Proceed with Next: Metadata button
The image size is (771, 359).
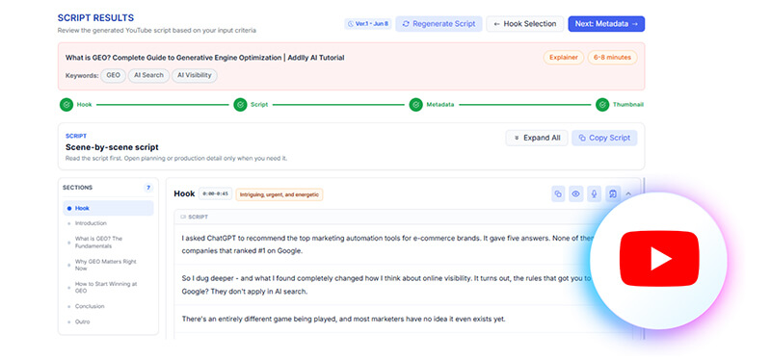606,23
